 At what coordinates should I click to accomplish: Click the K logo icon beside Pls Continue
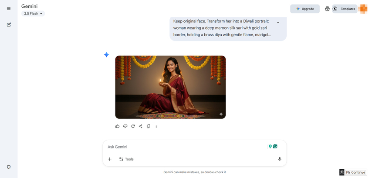342,172
